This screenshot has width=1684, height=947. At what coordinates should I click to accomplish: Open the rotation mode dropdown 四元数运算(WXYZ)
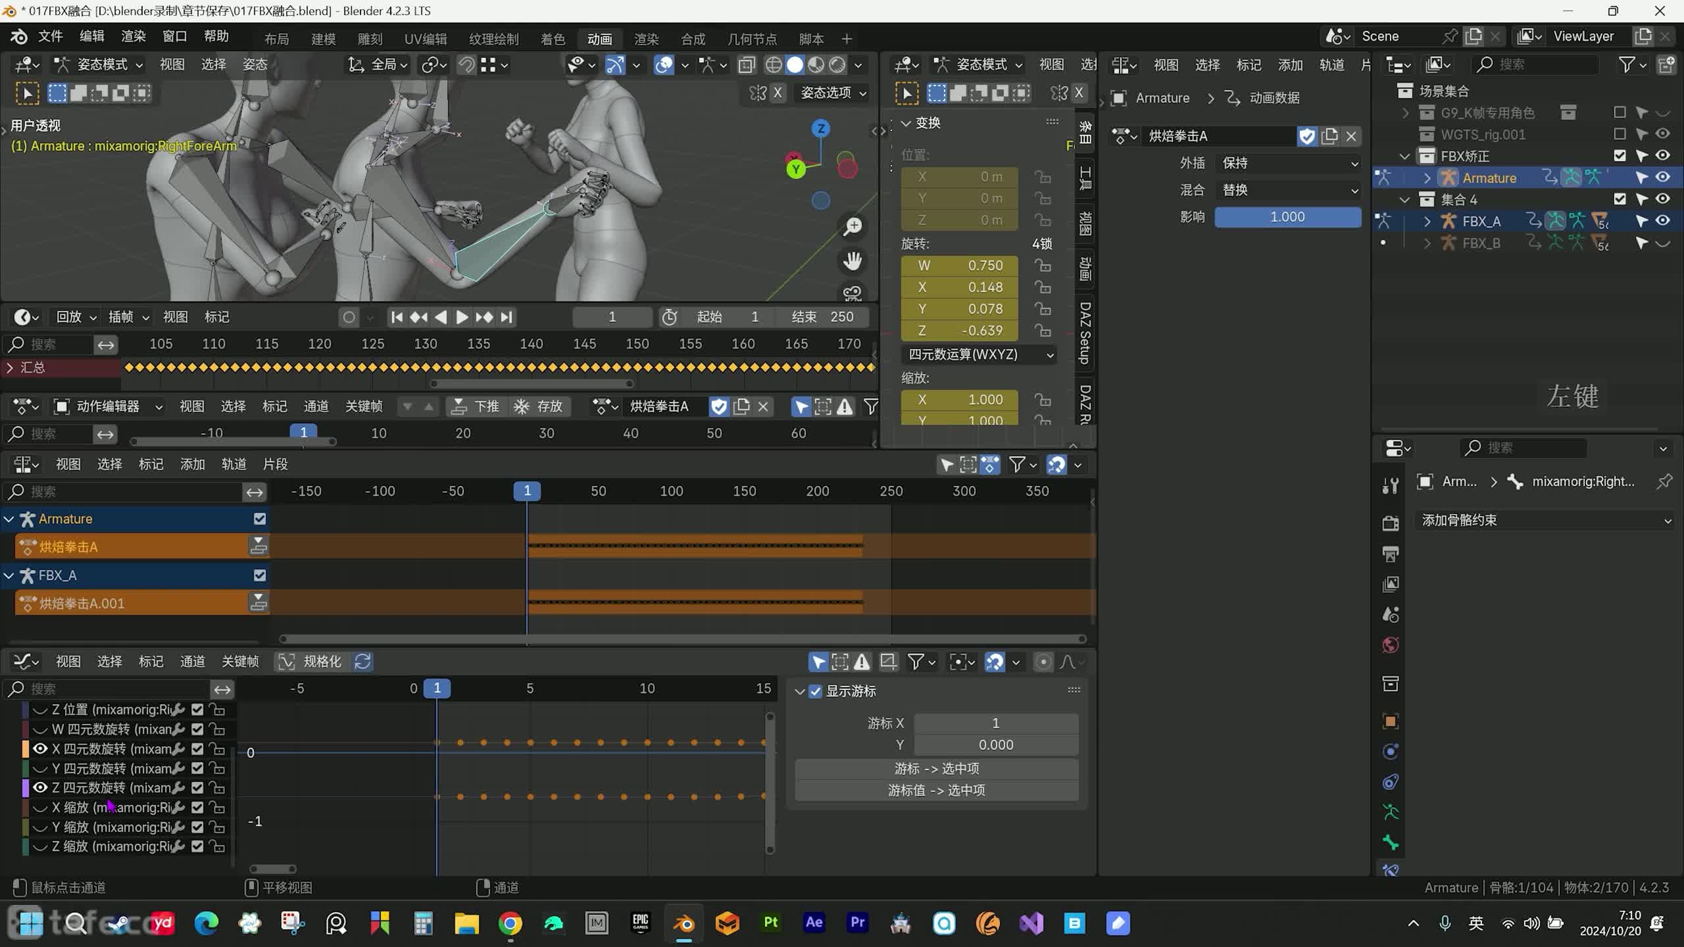[979, 354]
